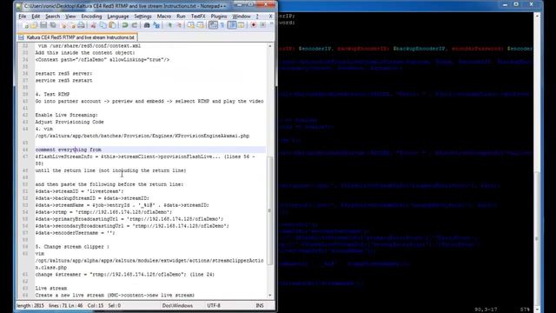Click the Col : 15 status bar value
Viewport: 556px width, 313px height.
coord(96,305)
